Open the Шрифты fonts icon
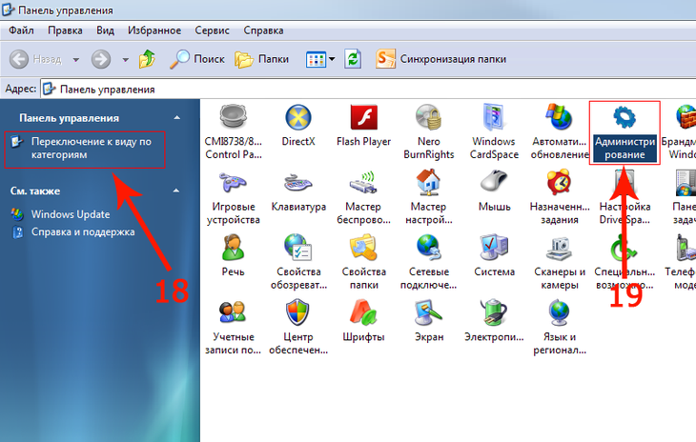 coord(363,312)
